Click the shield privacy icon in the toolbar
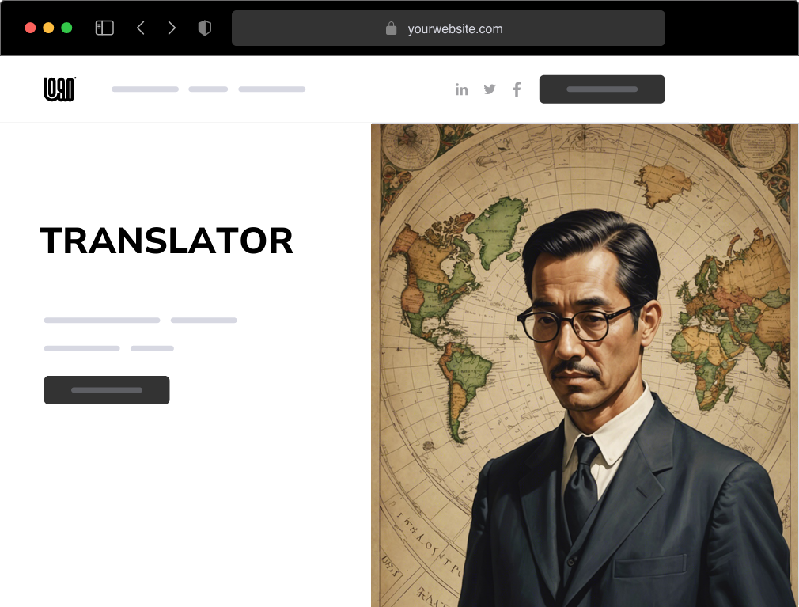Screen dimensions: 799x607 (205, 27)
